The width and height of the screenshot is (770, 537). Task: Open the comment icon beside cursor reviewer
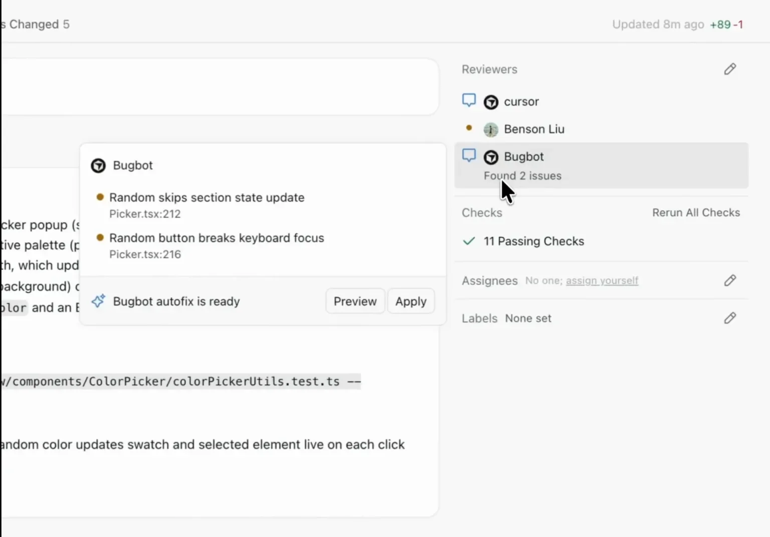point(469,100)
